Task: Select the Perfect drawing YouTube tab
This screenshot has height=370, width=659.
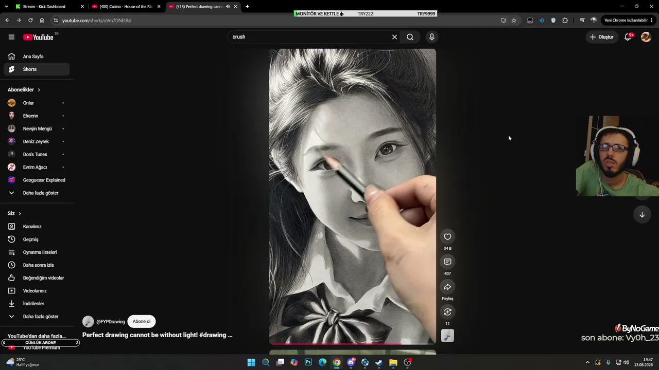Action: pos(204,7)
